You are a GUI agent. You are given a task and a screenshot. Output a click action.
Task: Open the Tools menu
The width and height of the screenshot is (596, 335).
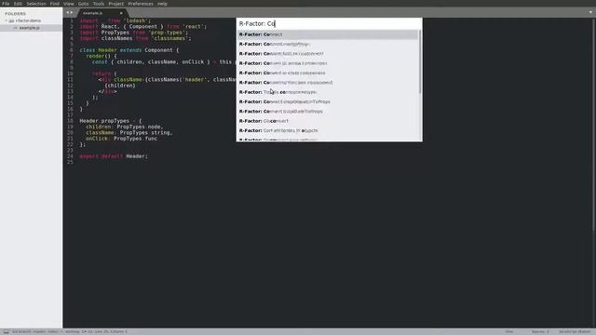click(x=99, y=4)
